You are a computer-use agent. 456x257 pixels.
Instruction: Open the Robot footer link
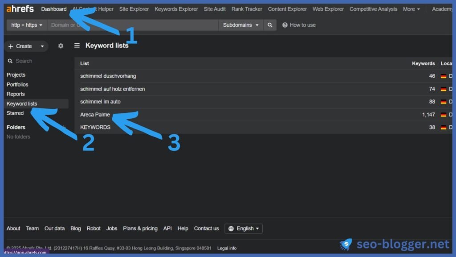click(x=94, y=229)
